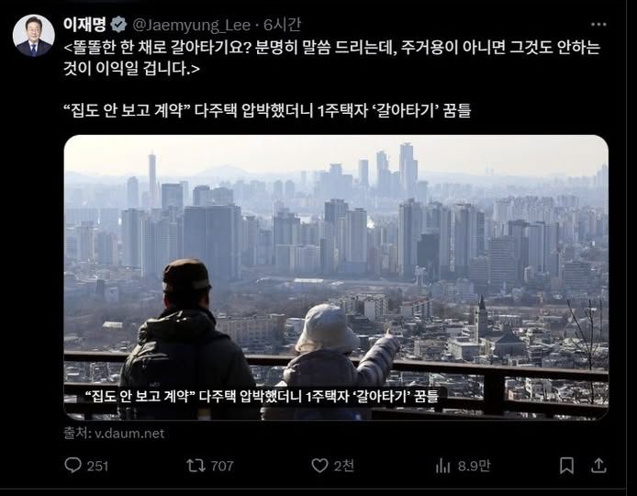Share the post with the upload arrow
The width and height of the screenshot is (637, 496).
tap(598, 466)
